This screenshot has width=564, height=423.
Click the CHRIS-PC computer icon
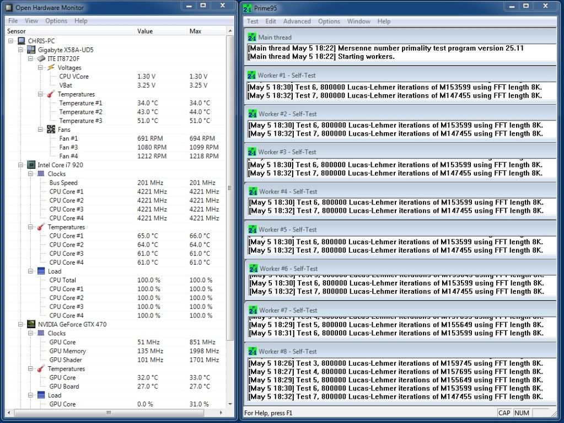coord(22,41)
